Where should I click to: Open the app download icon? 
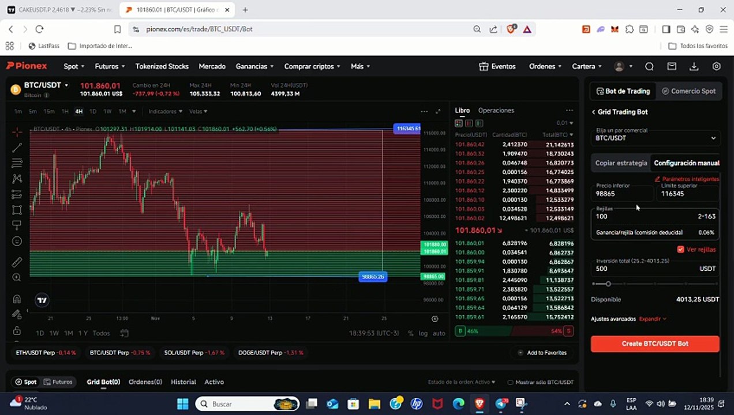click(x=694, y=66)
